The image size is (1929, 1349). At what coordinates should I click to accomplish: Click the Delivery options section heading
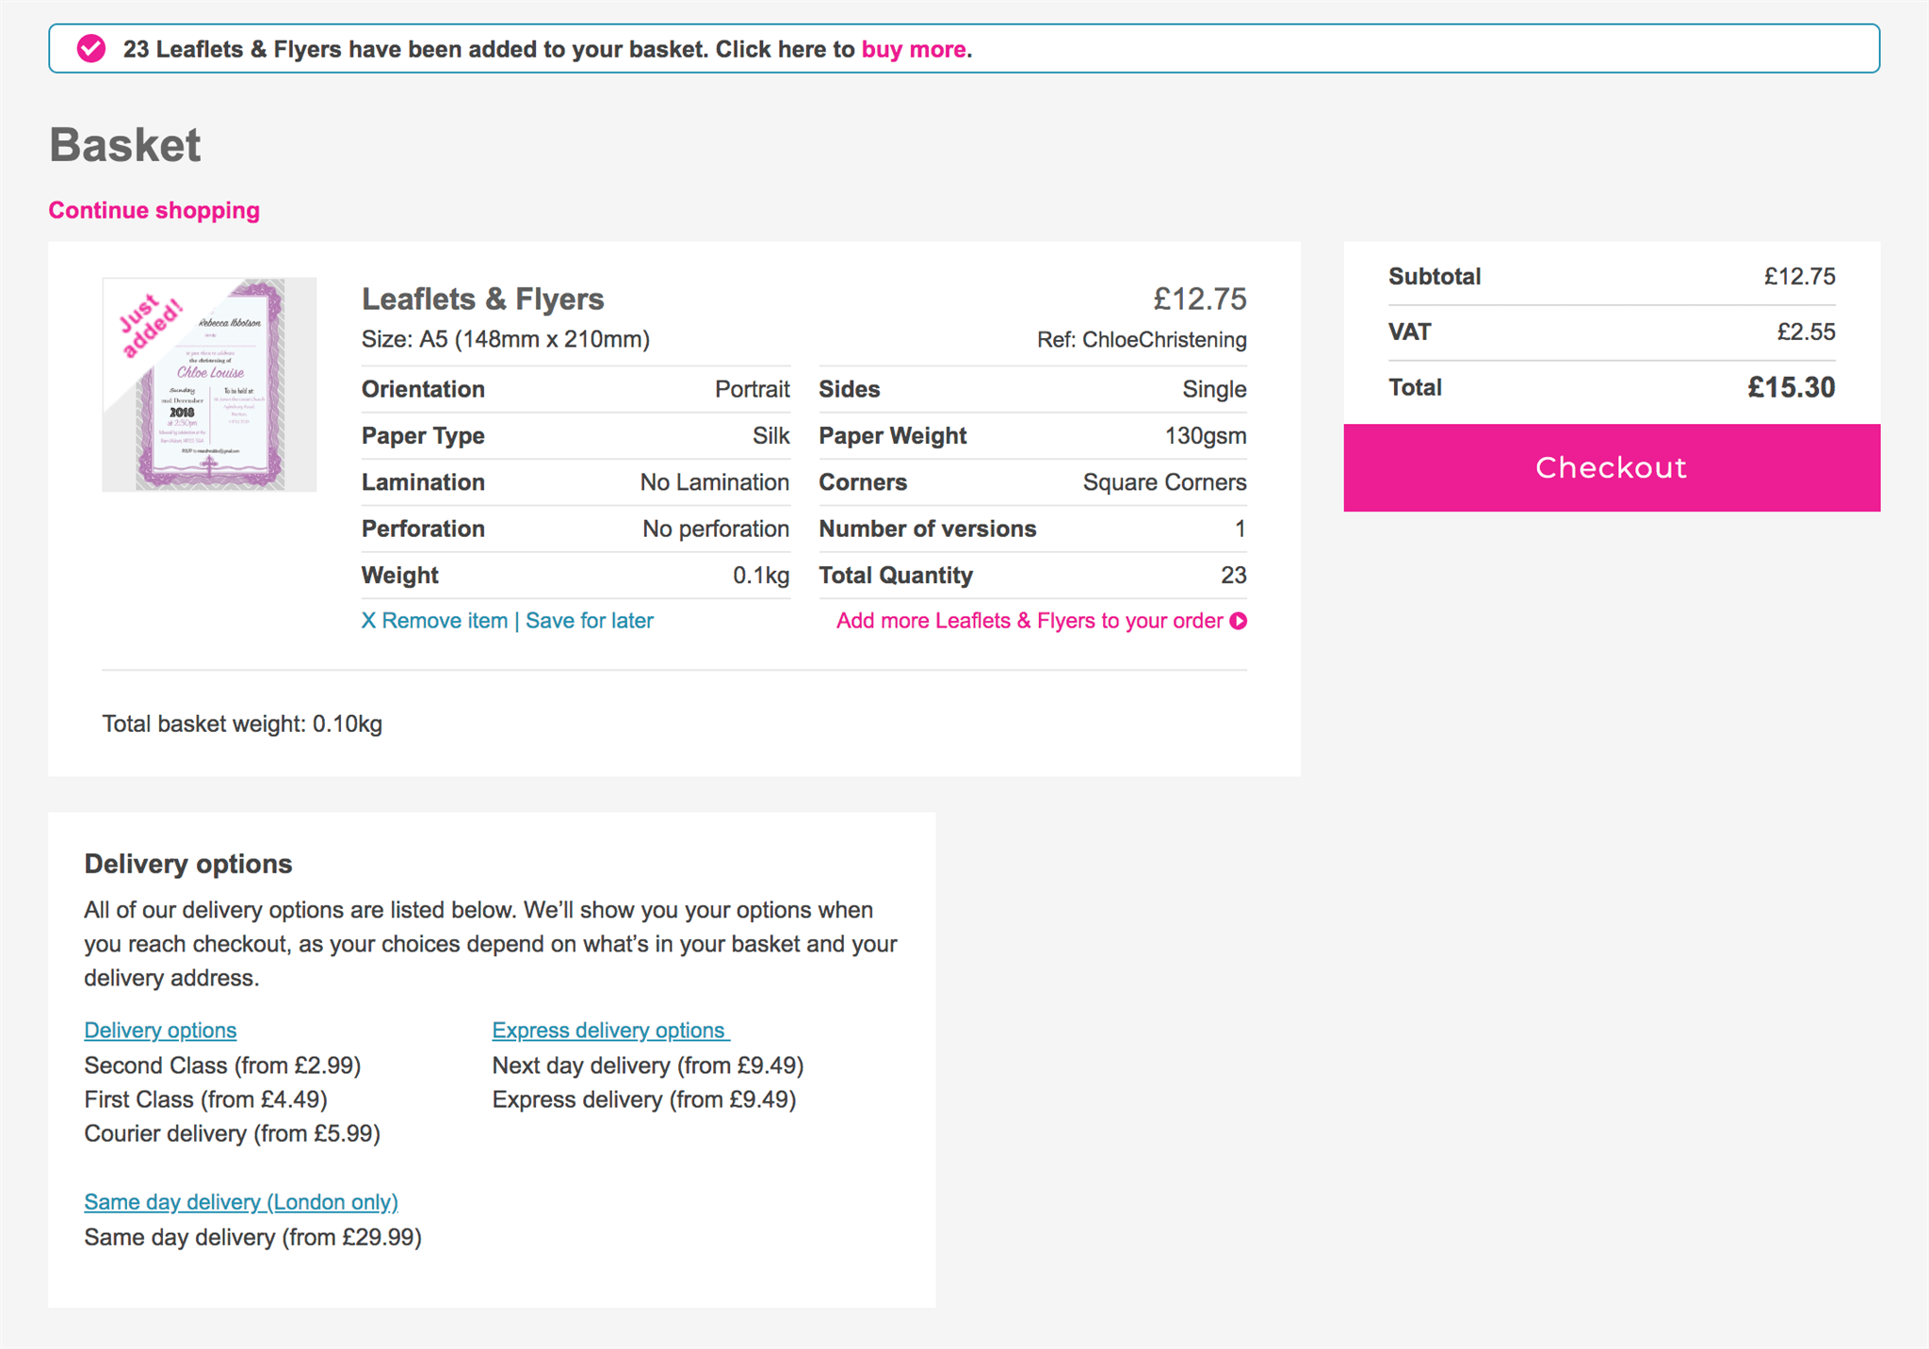coord(188,864)
